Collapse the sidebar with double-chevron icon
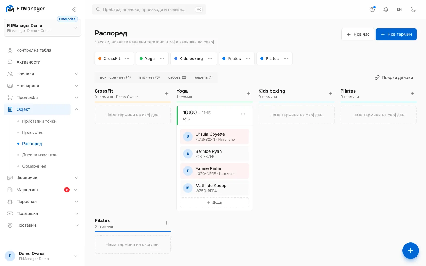Screen dimensions: 426x266 pos(74,9)
